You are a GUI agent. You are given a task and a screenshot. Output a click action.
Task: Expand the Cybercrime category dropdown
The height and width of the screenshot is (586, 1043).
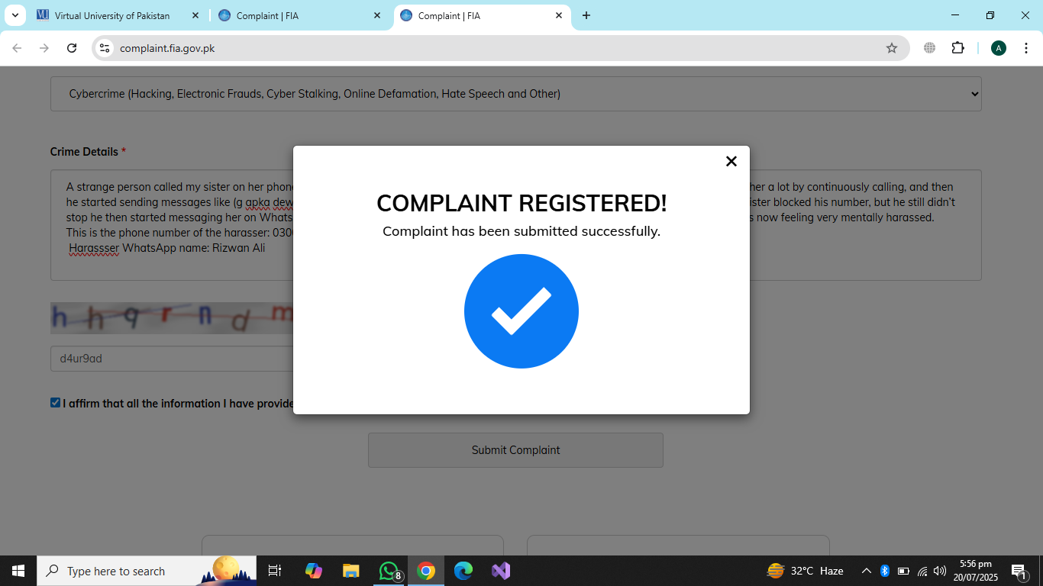click(515, 94)
